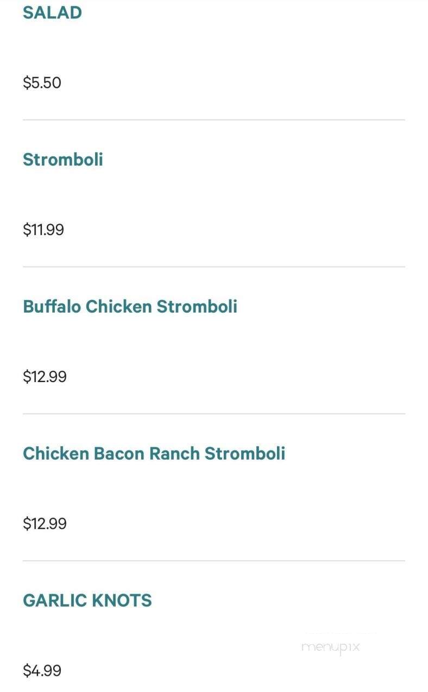Select the $4.99 garlic knots price
Image resolution: width=428 pixels, height=692 pixels.
pyautogui.click(x=42, y=671)
